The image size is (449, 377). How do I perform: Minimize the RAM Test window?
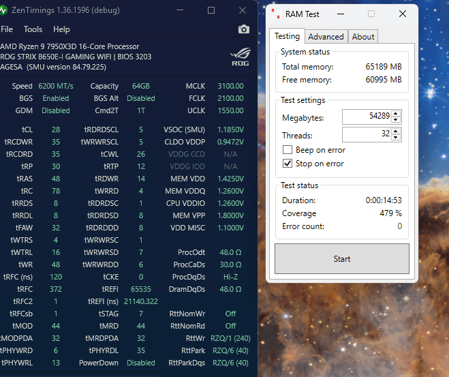tap(341, 14)
